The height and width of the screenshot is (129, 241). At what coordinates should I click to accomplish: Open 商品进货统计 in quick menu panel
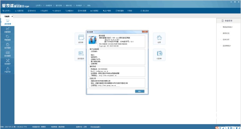228,27
